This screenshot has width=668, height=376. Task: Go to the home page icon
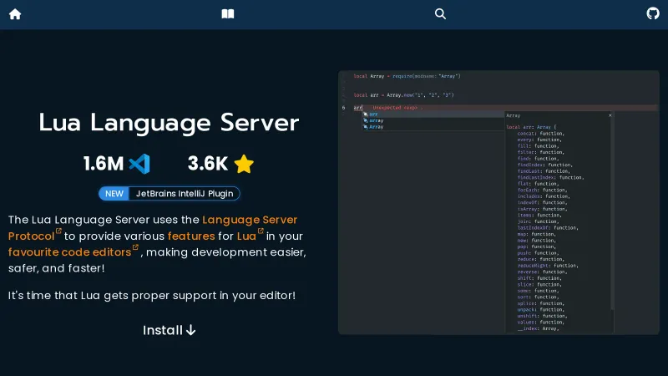click(15, 14)
